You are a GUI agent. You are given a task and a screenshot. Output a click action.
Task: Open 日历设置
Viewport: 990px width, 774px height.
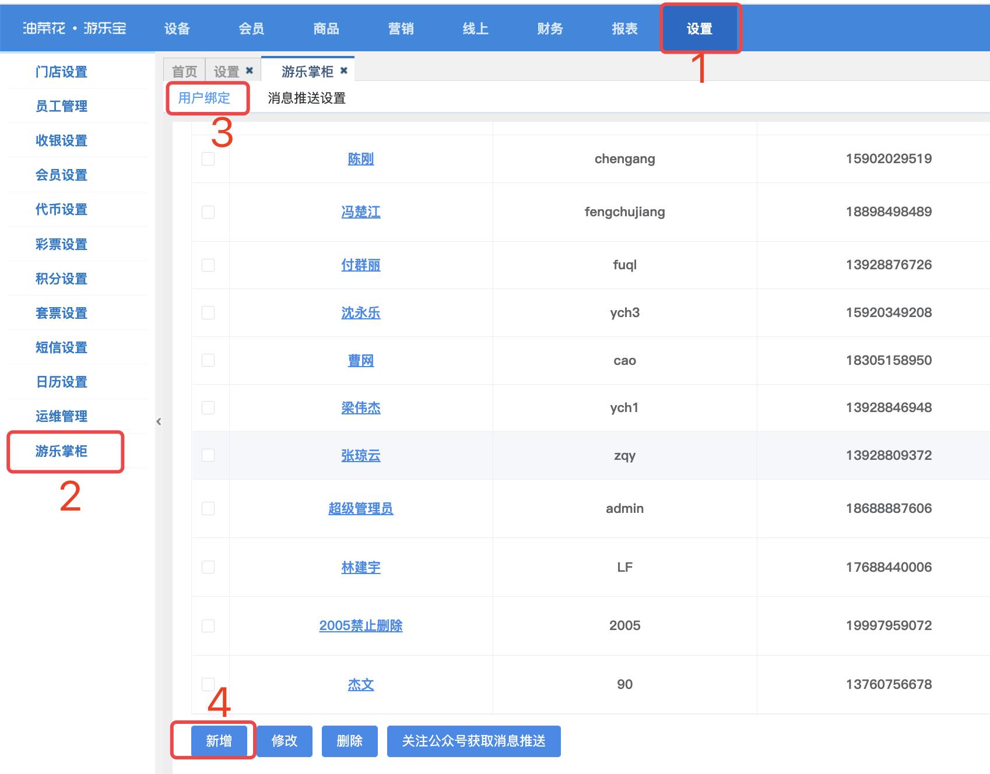click(61, 382)
